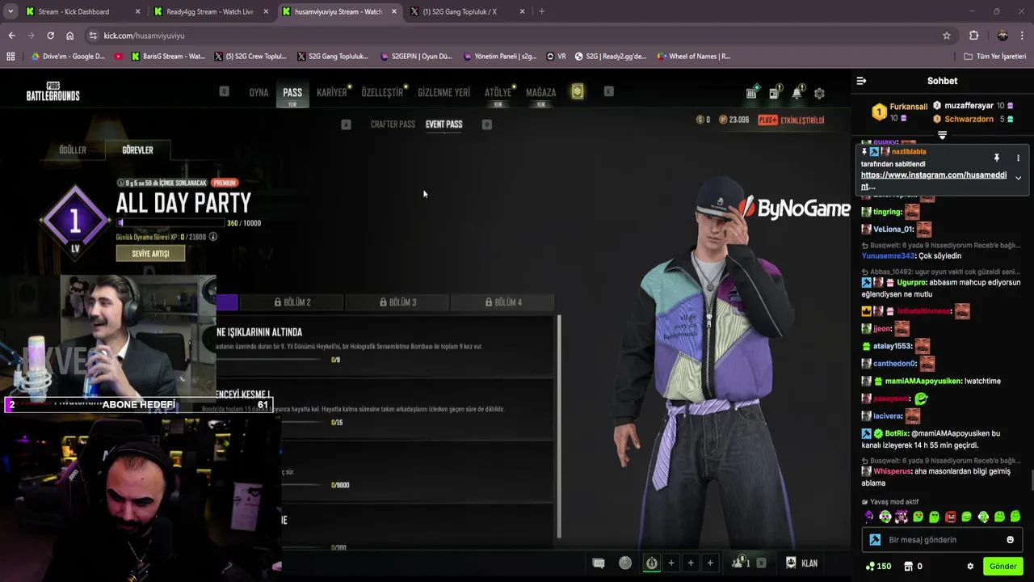Unpin the pinned message with pin icon
This screenshot has height=582, width=1034.
pyautogui.click(x=997, y=158)
